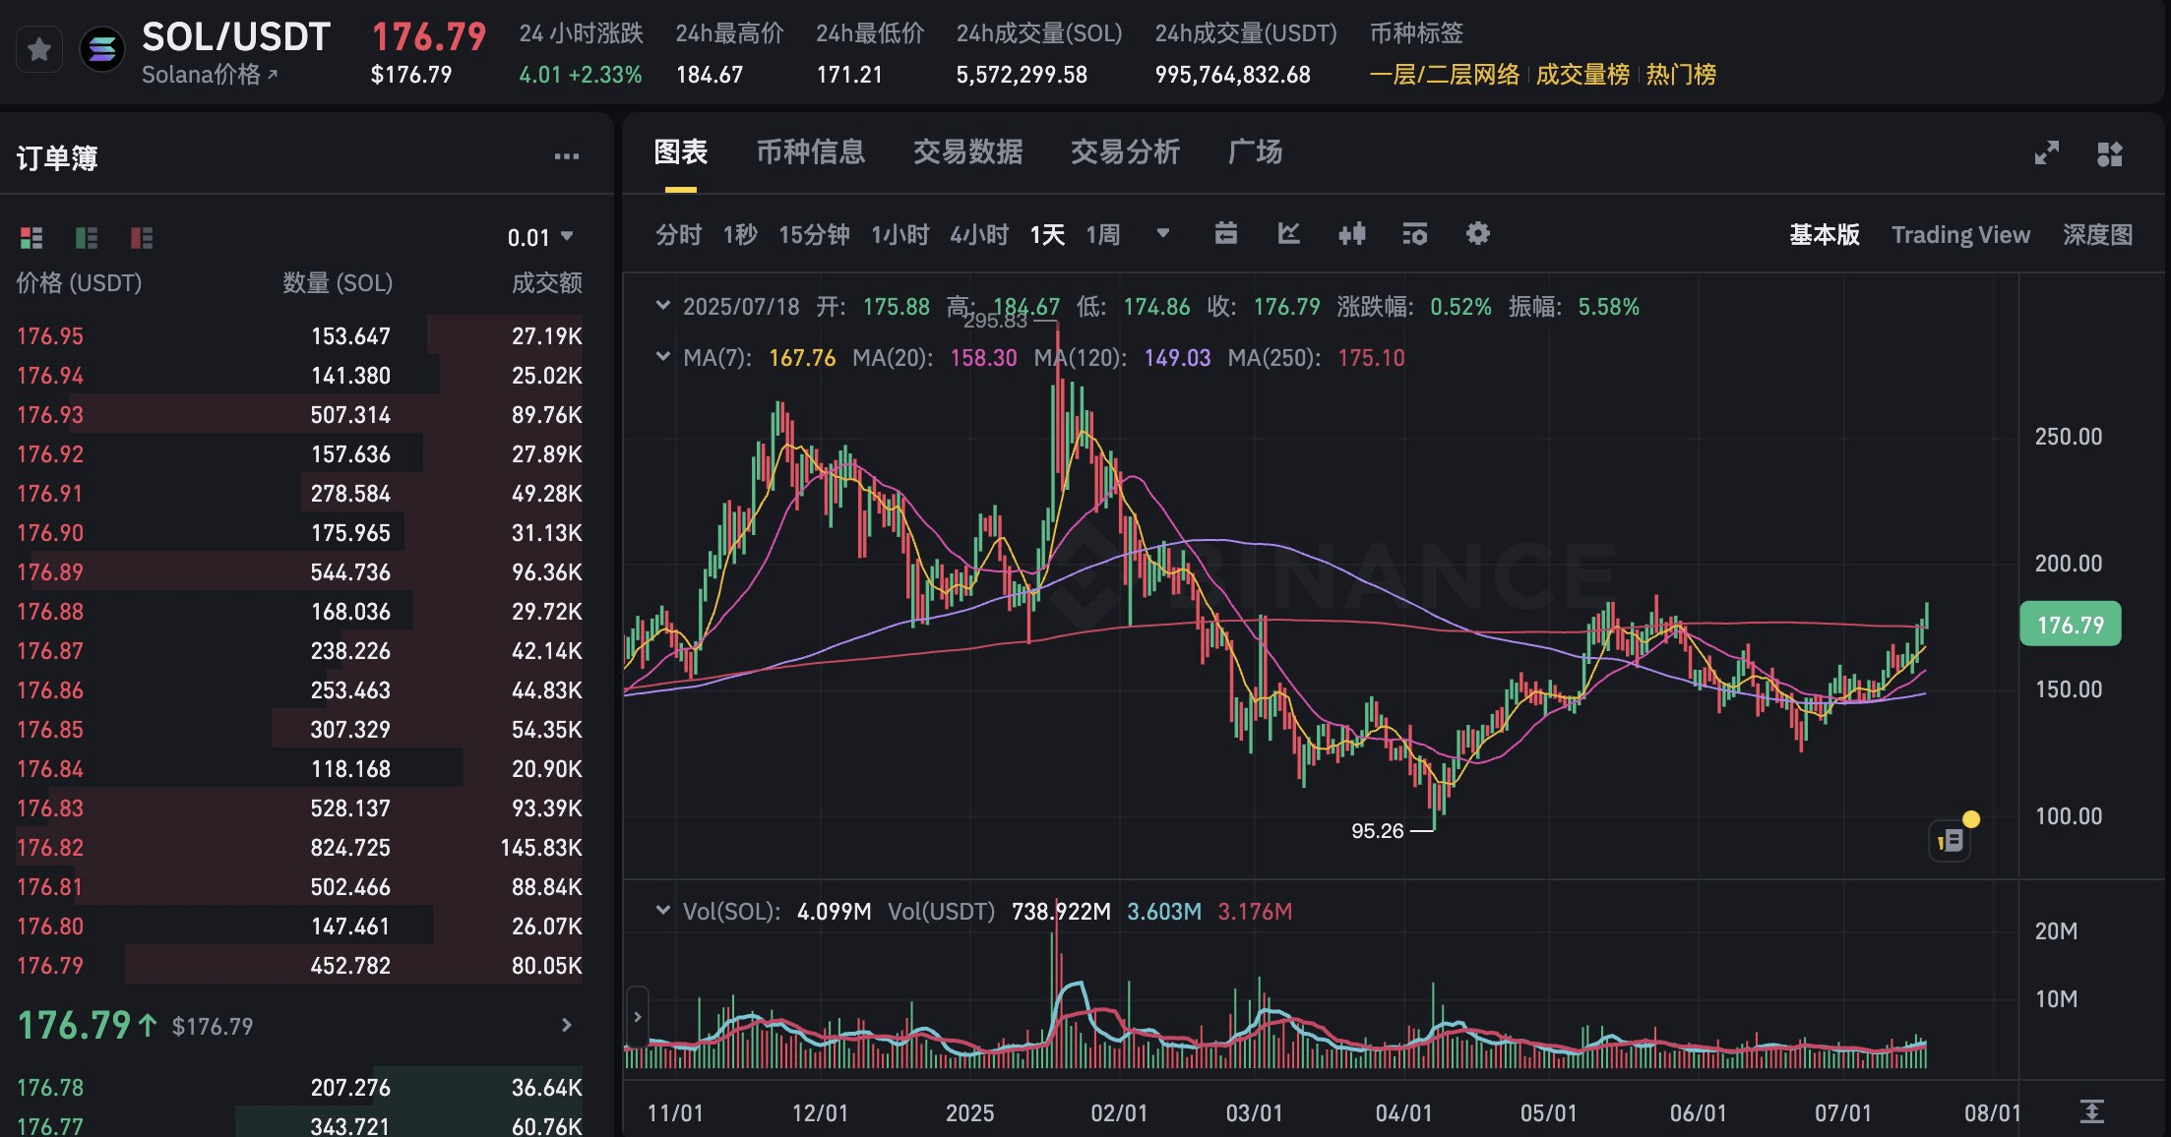2171x1137 pixels.
Task: Show only sell orders view
Action: [x=142, y=237]
